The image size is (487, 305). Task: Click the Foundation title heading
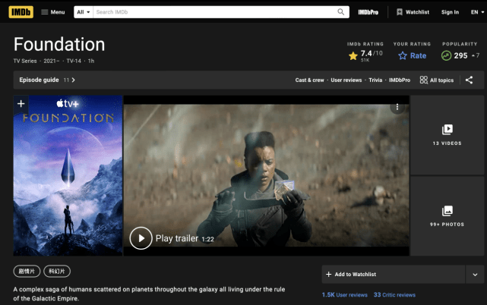coord(59,44)
